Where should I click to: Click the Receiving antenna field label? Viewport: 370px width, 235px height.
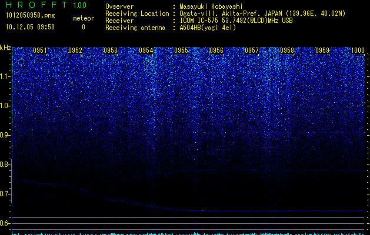(x=135, y=28)
